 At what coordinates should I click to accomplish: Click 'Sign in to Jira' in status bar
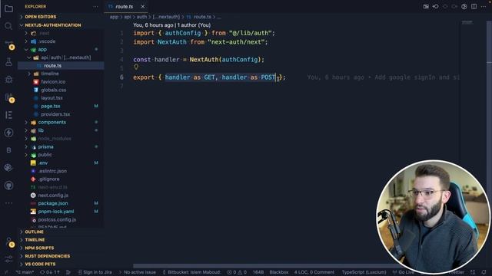[x=95, y=272]
